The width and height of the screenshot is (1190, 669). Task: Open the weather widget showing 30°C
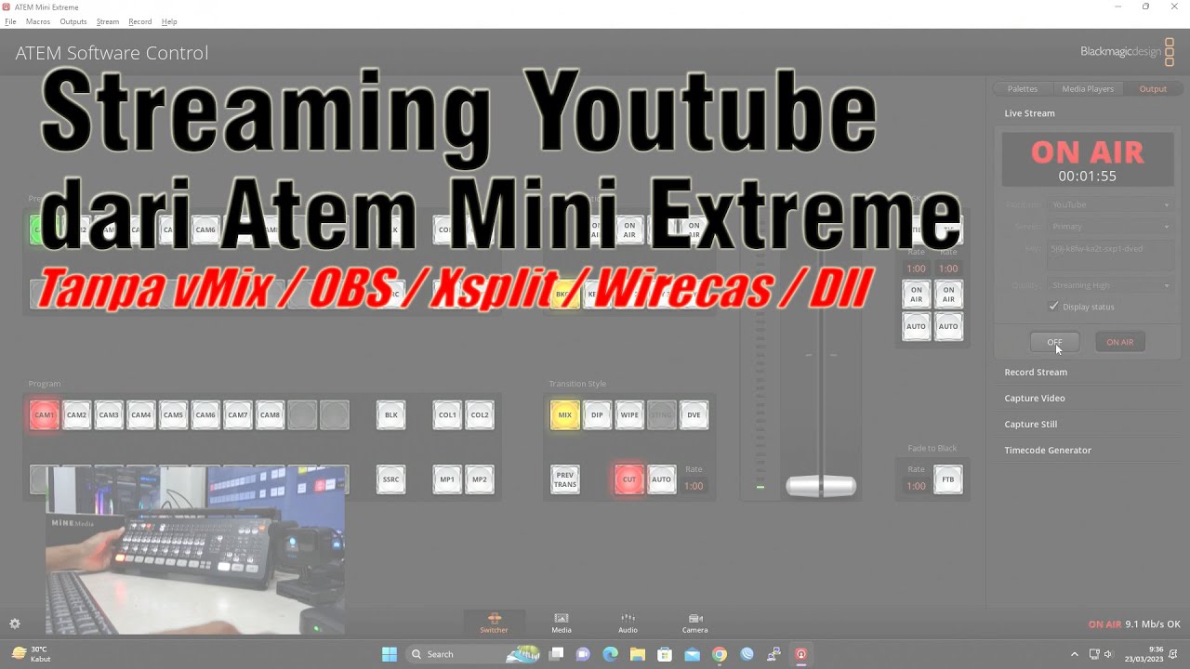[30, 654]
